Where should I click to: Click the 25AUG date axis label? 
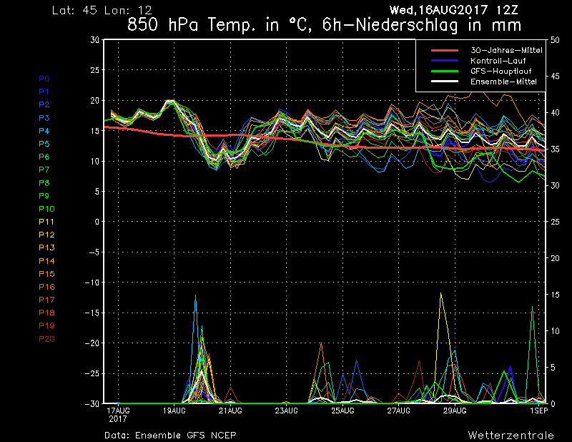[342, 411]
